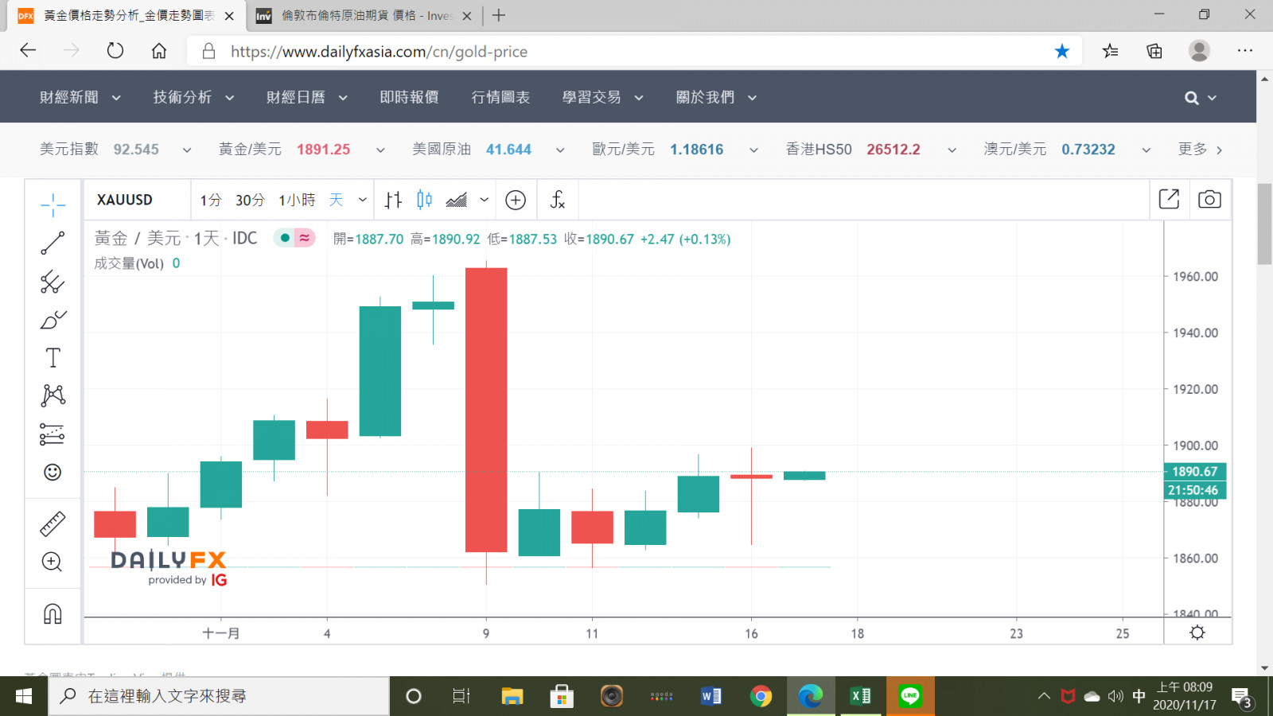Click the 更多 link for more tickers
1273x716 pixels.
pyautogui.click(x=1200, y=150)
